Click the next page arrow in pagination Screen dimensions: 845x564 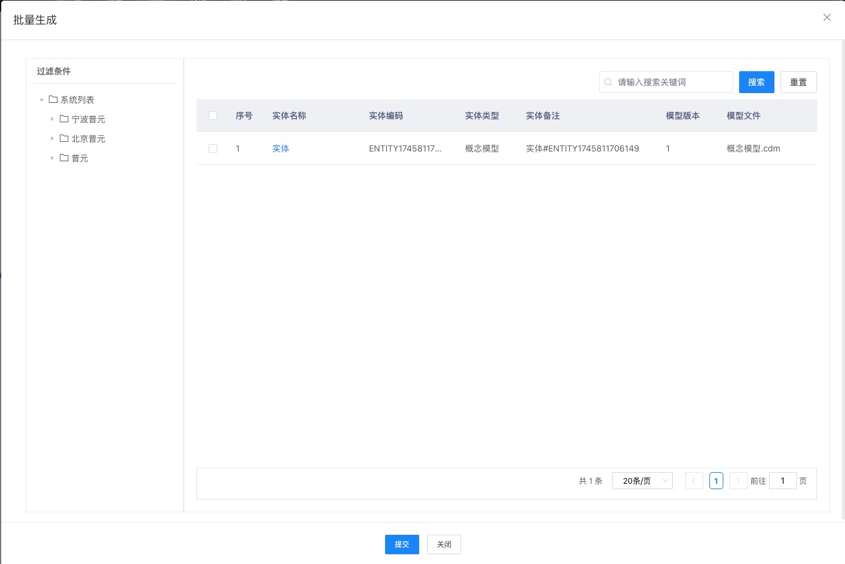coord(738,481)
